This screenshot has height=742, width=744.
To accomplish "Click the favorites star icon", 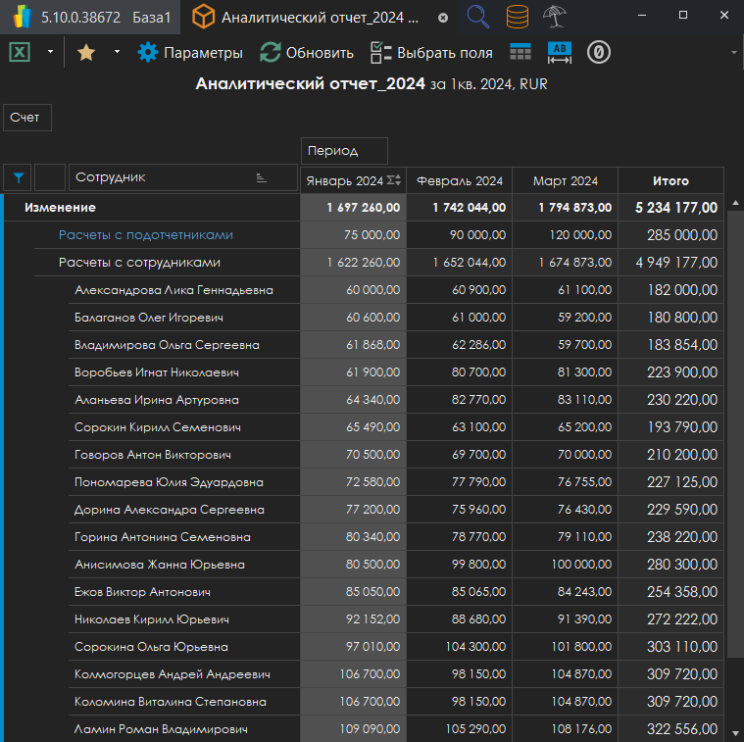I will [x=86, y=53].
